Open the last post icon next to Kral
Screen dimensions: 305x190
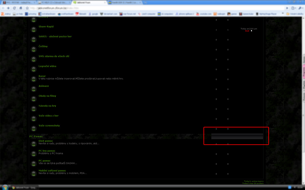click(x=251, y=31)
